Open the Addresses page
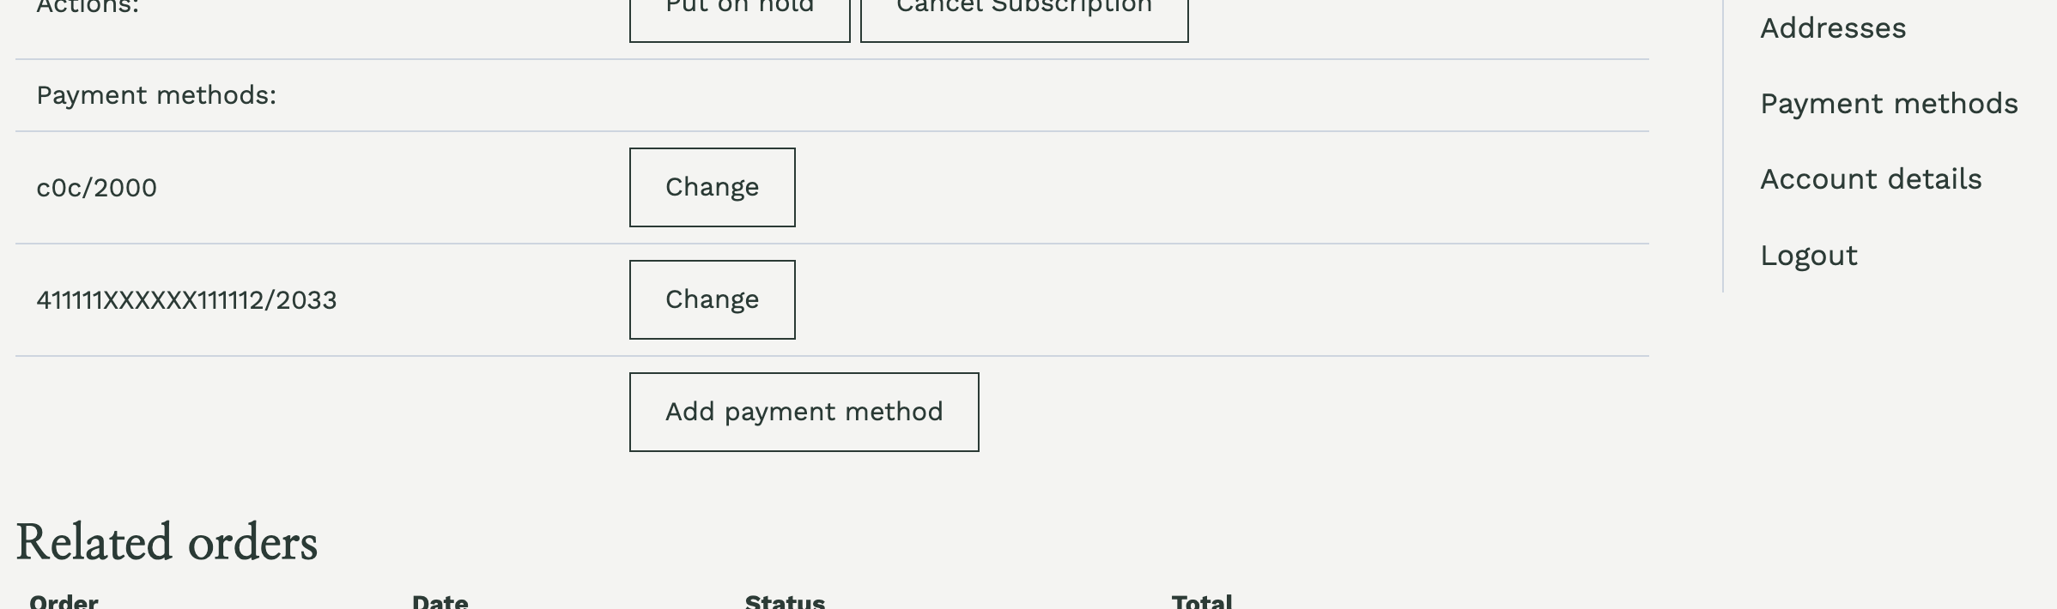The image size is (2057, 609). (x=1835, y=27)
